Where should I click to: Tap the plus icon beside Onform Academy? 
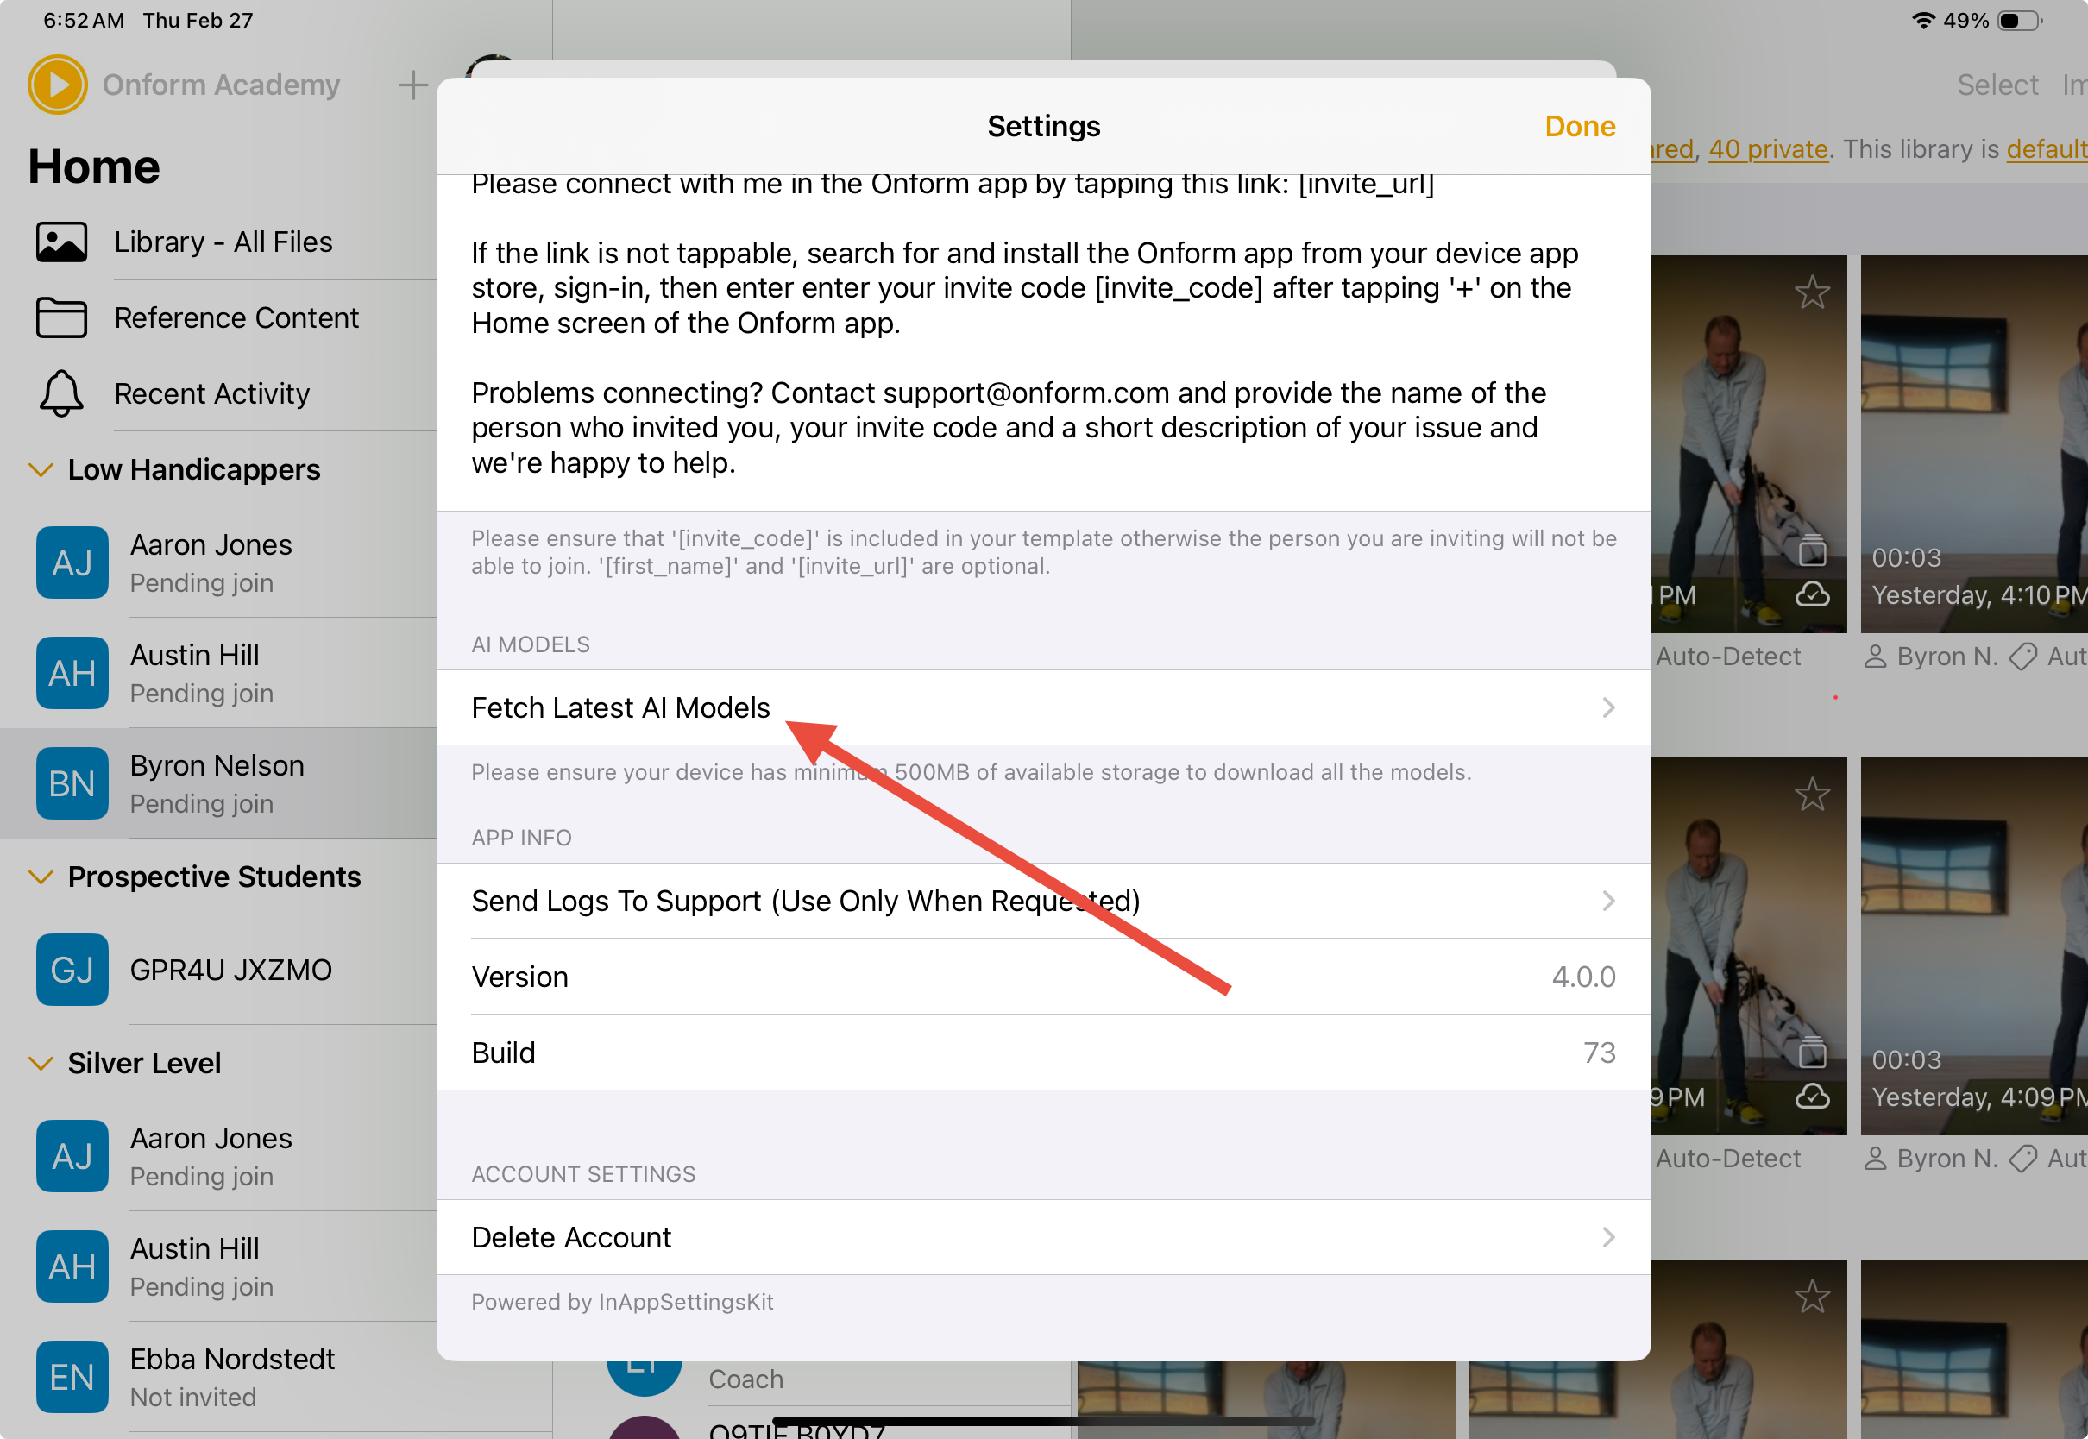point(413,85)
